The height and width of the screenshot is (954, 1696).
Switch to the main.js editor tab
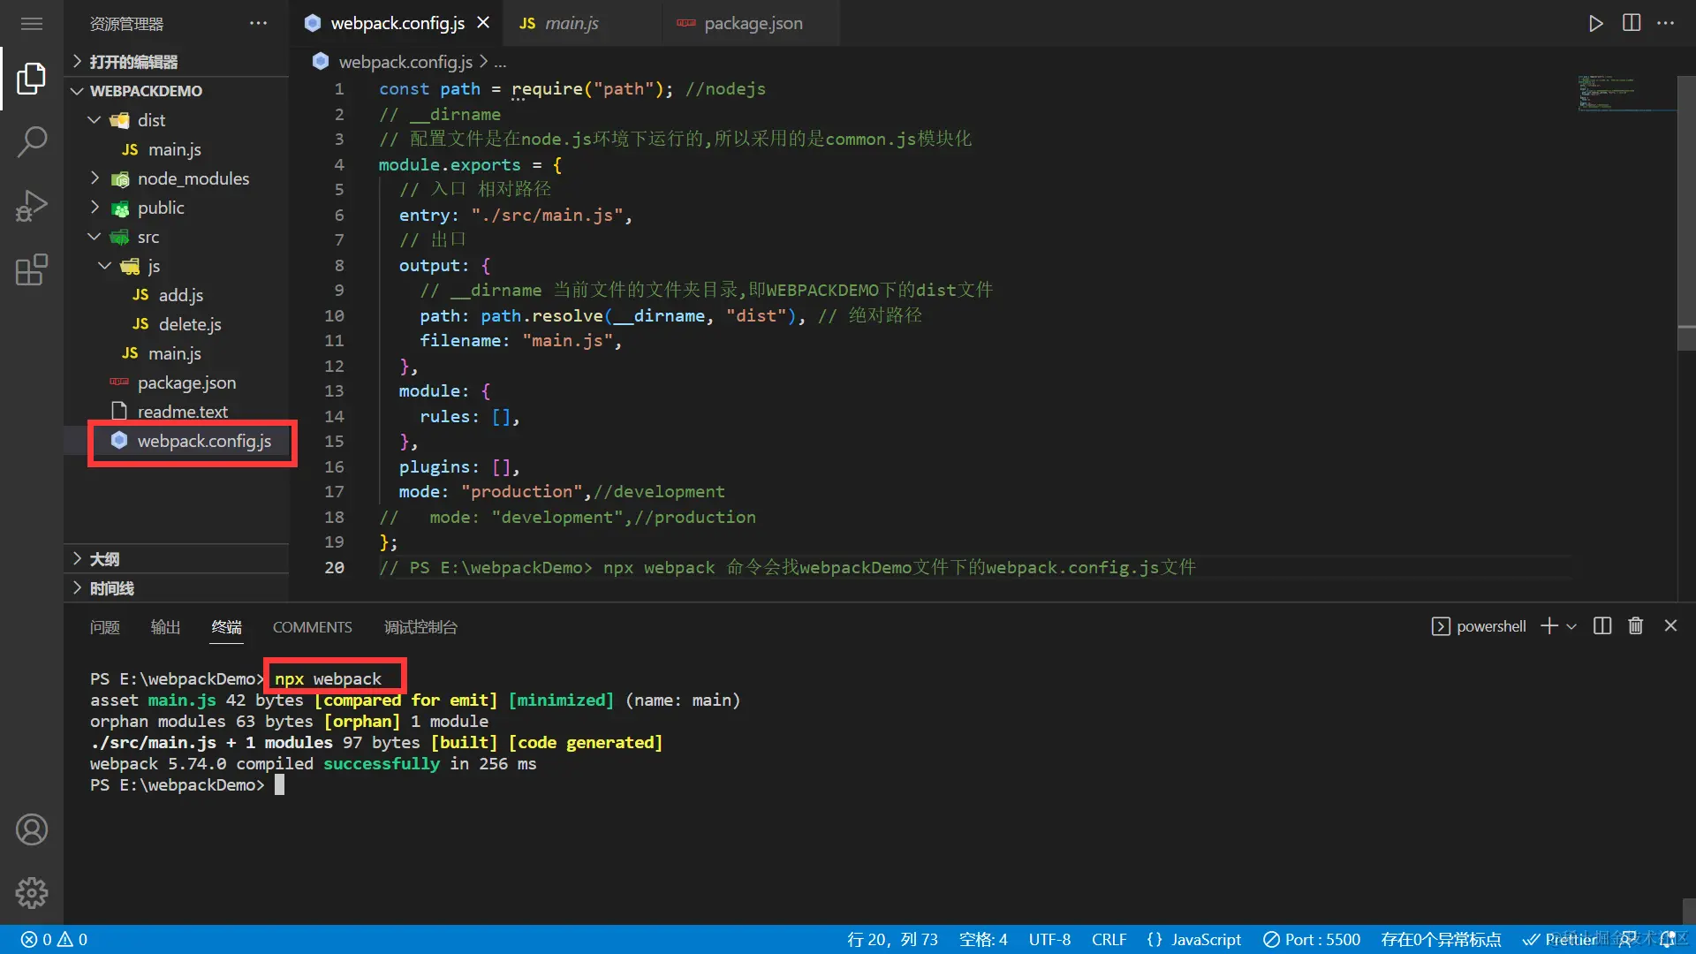(x=571, y=24)
